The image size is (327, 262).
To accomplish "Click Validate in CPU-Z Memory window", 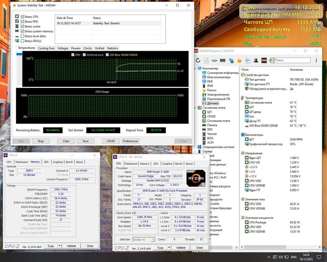I will (x=71, y=246).
